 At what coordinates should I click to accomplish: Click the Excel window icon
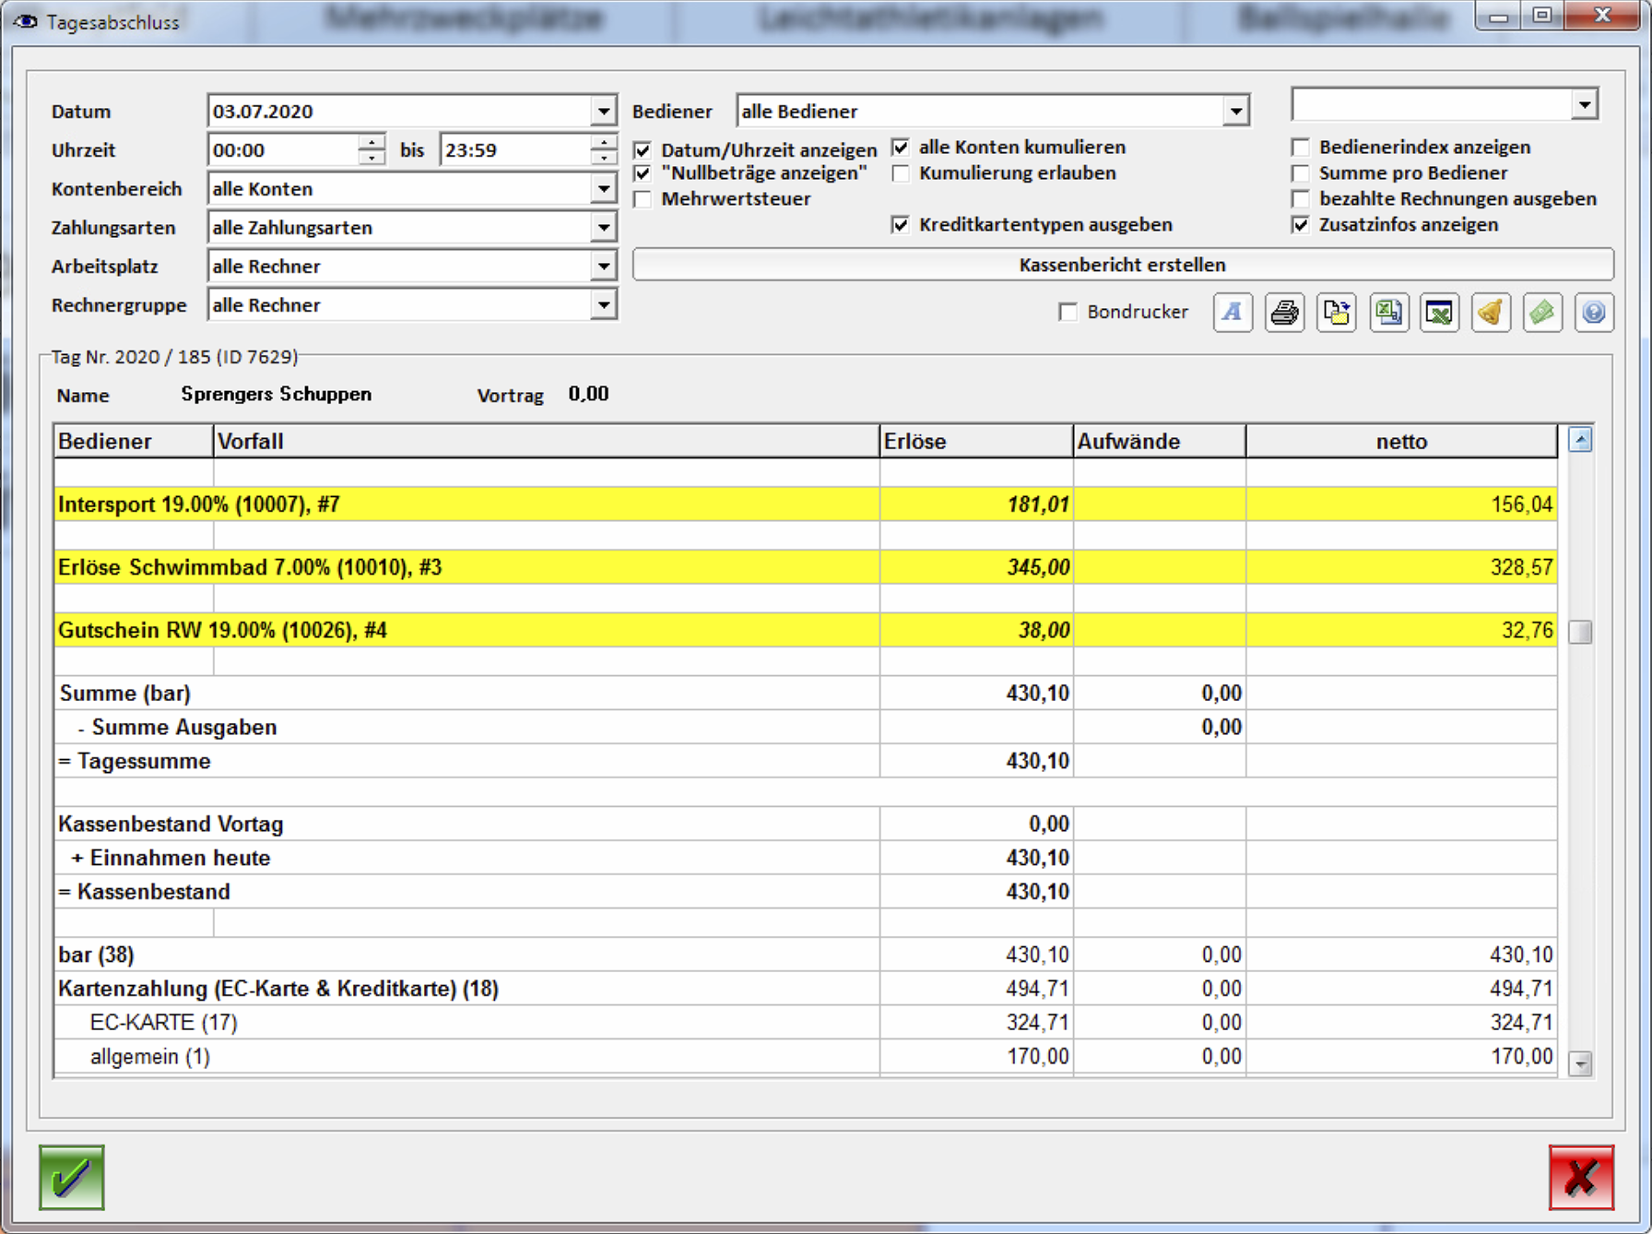1439,313
